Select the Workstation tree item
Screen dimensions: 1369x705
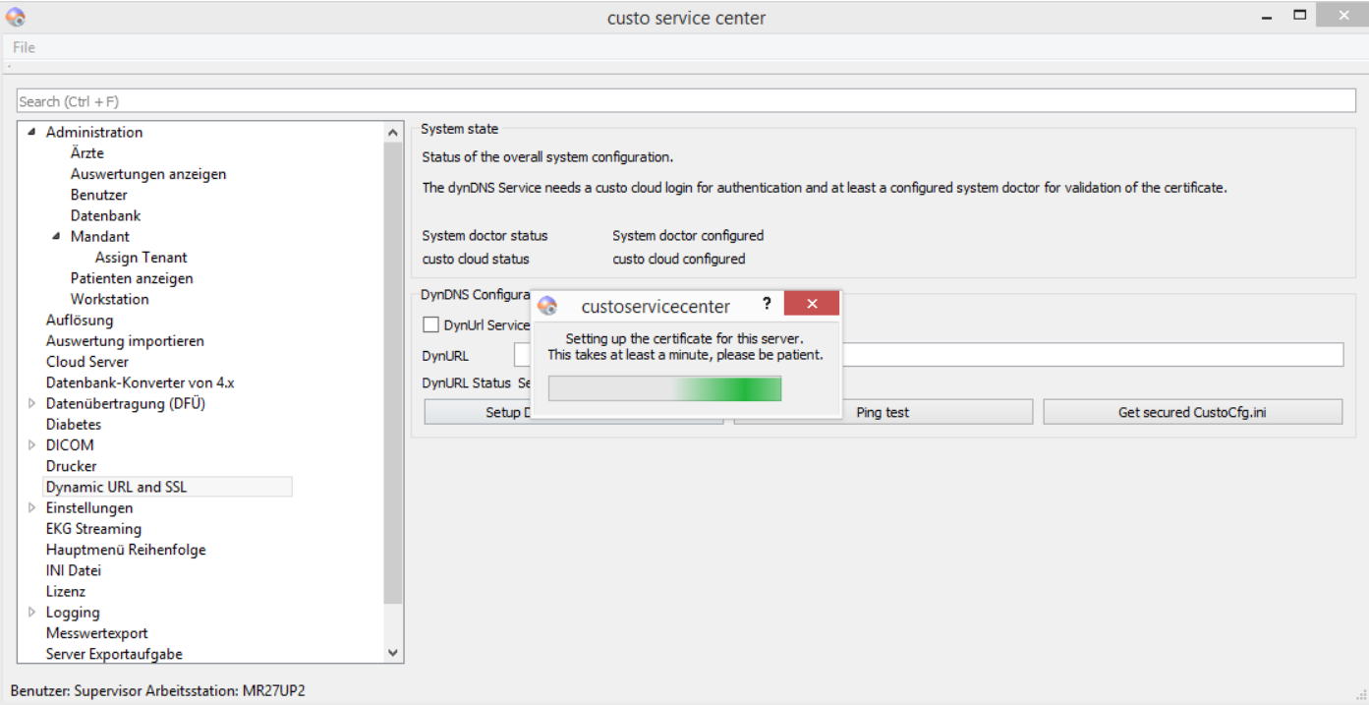110,299
